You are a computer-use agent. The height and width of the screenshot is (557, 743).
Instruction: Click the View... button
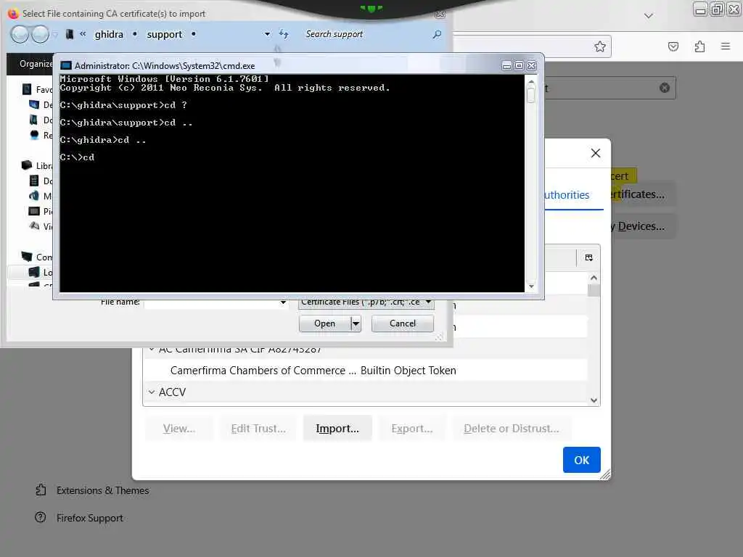(179, 428)
